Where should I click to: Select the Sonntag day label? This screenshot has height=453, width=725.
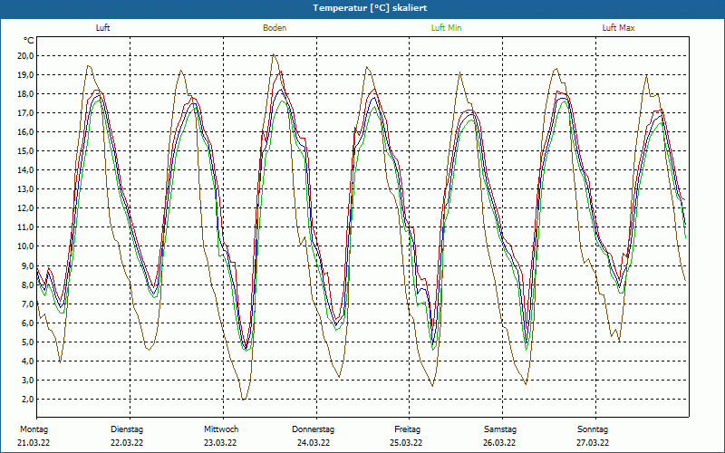point(593,429)
